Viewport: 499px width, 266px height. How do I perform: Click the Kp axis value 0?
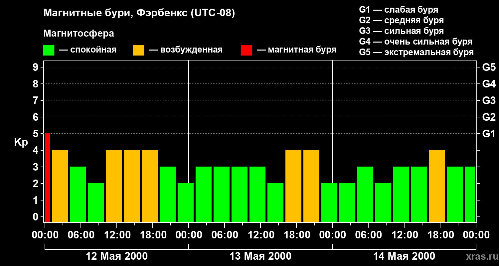[x=36, y=217]
